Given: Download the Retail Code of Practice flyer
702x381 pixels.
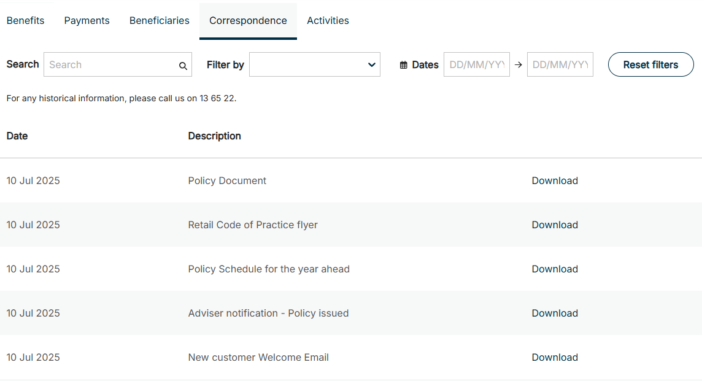Looking at the screenshot, I should tap(555, 225).
